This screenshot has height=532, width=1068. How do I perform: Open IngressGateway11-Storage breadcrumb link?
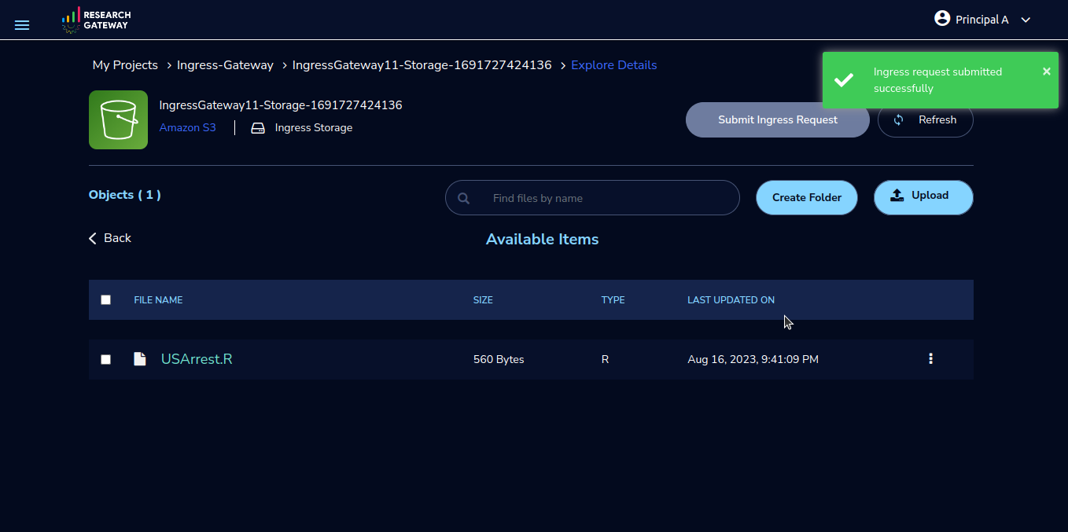click(422, 65)
